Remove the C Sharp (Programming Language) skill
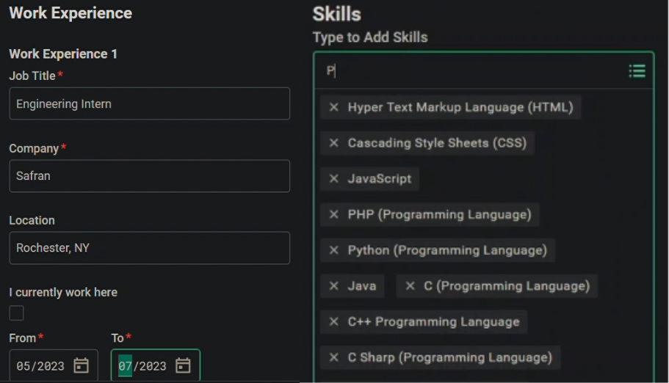 coord(333,357)
